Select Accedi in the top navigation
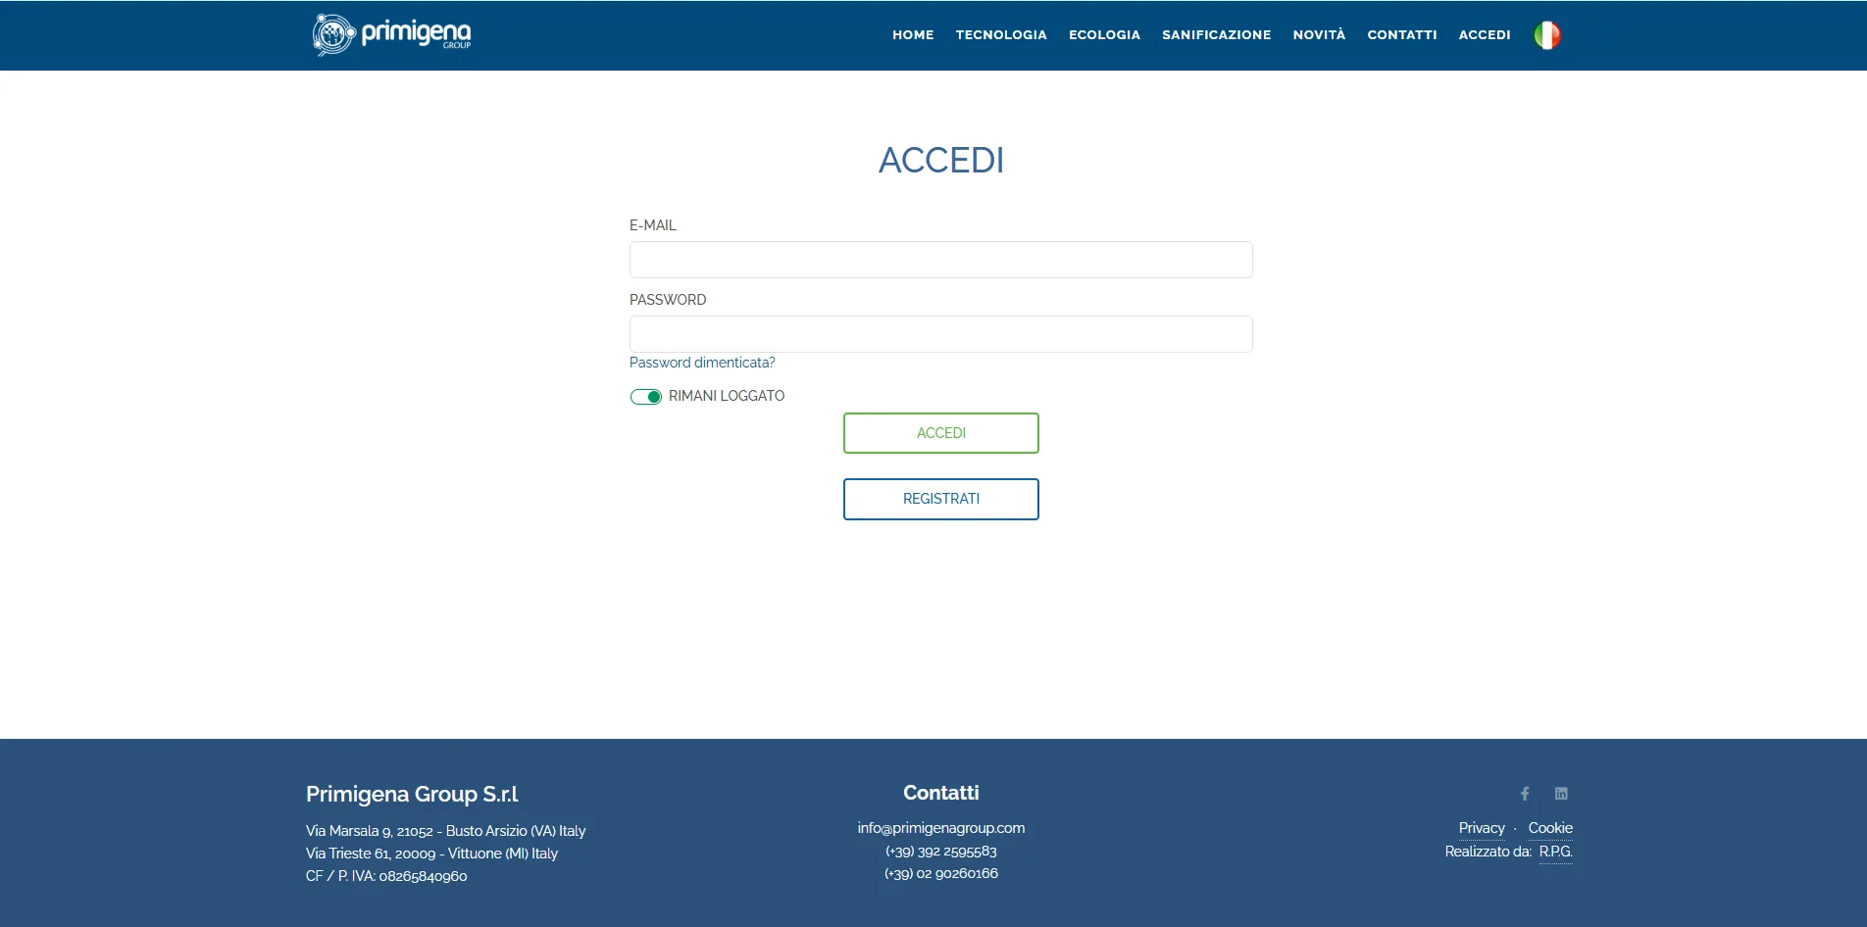 tap(1485, 35)
